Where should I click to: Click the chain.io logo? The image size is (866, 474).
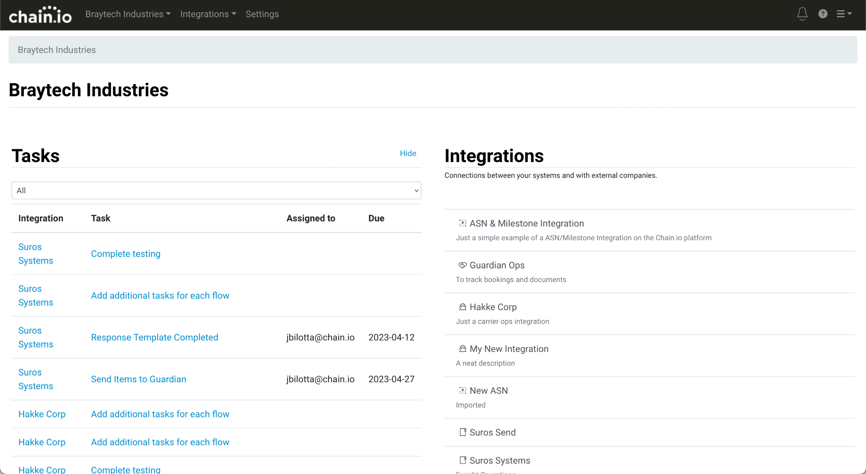point(40,15)
